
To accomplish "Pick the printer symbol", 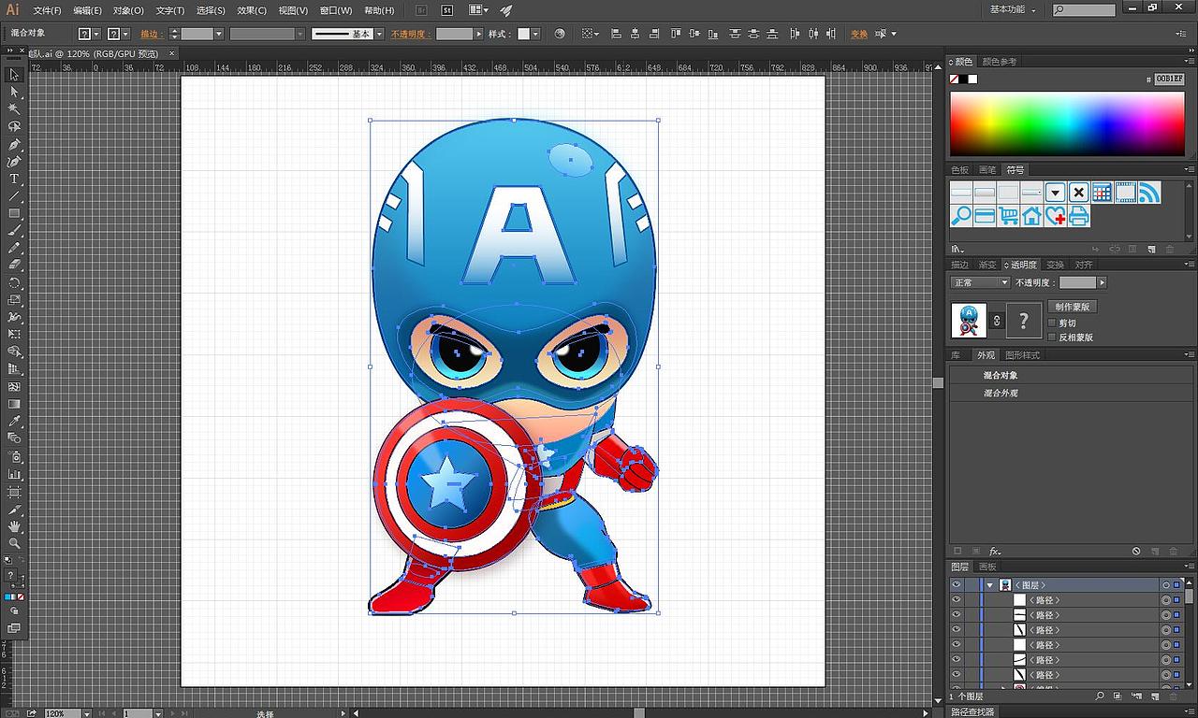I will point(1079,216).
